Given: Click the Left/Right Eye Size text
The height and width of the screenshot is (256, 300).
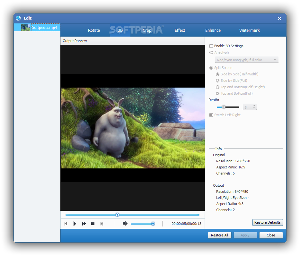Looking at the screenshot, I should (233, 198).
